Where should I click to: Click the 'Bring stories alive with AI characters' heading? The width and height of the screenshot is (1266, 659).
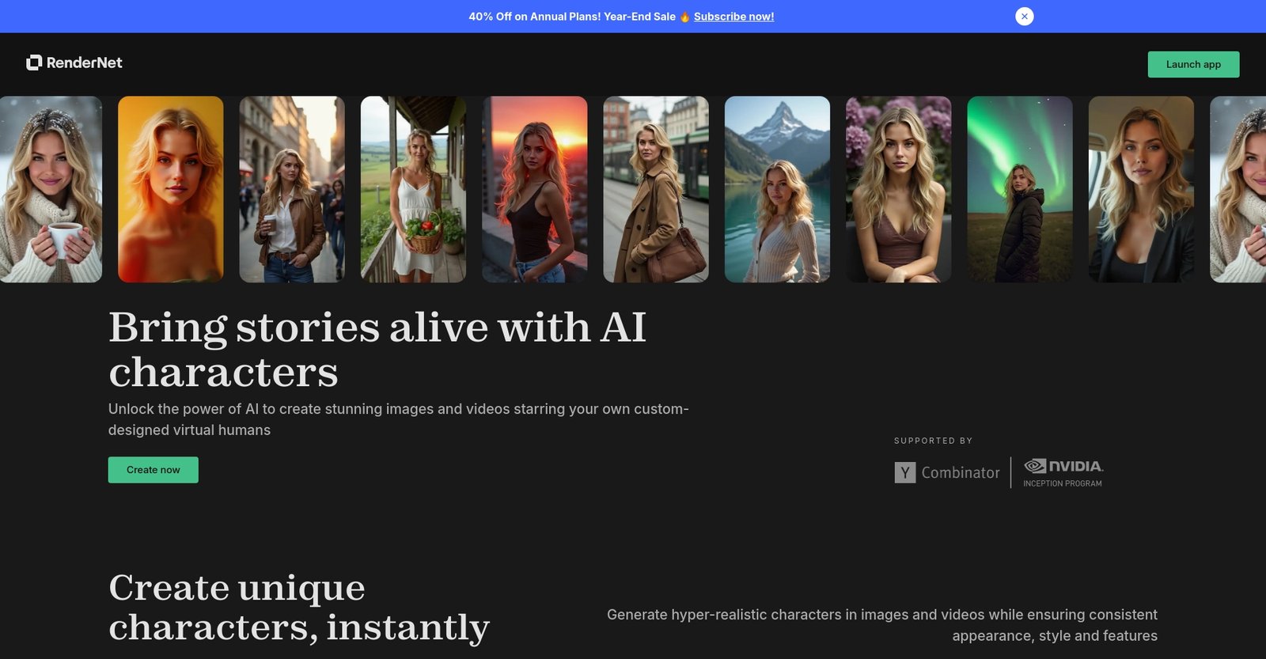click(377, 350)
